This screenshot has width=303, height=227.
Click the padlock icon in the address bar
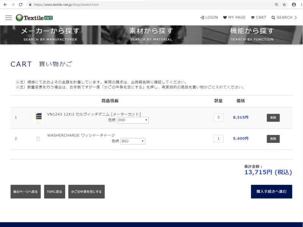click(x=30, y=5)
